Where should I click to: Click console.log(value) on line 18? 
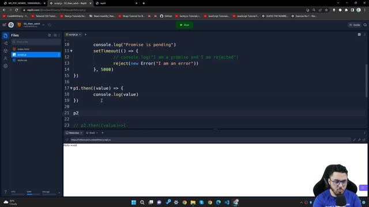pos(116,94)
